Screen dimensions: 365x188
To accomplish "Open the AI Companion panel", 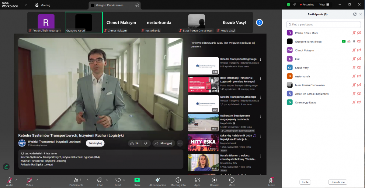I will pos(158,180).
